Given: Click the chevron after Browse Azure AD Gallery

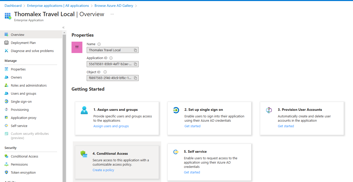Looking at the screenshot, I should (136, 6).
